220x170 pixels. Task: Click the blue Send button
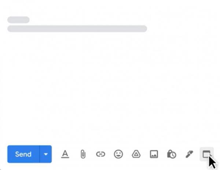coord(23,154)
